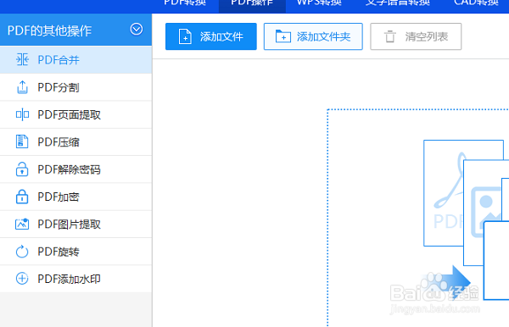Choose the PDF旋转 text label
The image size is (509, 327).
pyautogui.click(x=59, y=252)
